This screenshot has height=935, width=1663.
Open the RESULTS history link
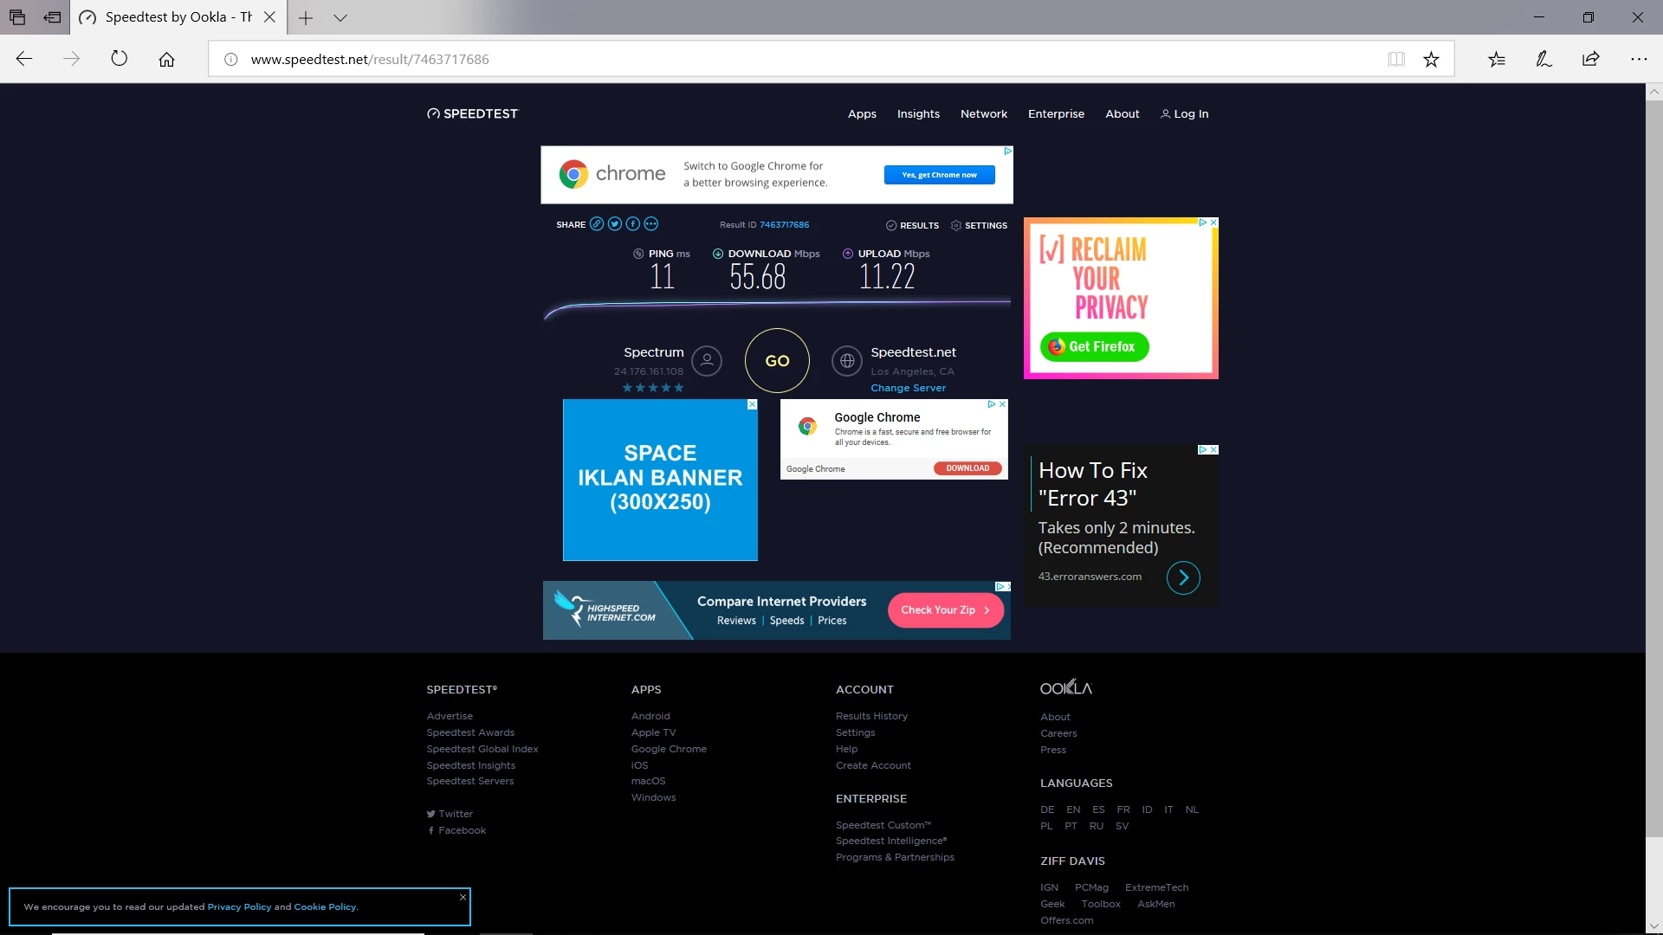point(912,225)
